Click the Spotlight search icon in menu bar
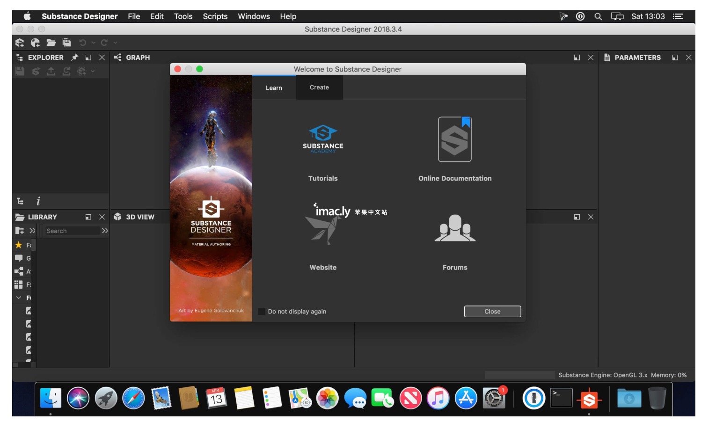The image size is (701, 422). pos(598,16)
